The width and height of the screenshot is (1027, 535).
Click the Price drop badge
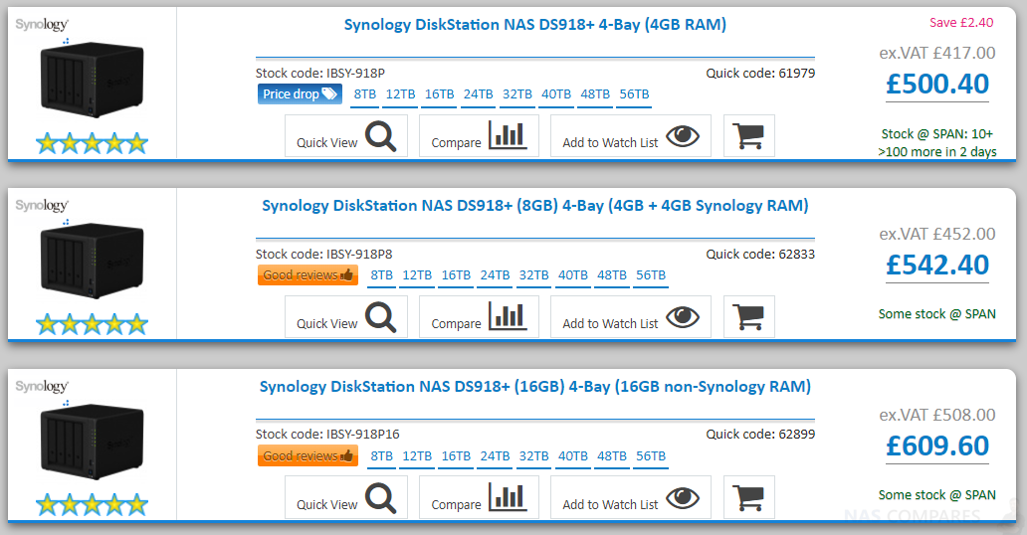click(300, 94)
